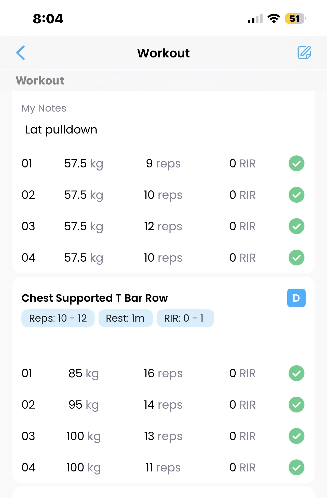This screenshot has width=327, height=498.
Task: Edit the 85 kg weight value
Action: [x=84, y=373]
